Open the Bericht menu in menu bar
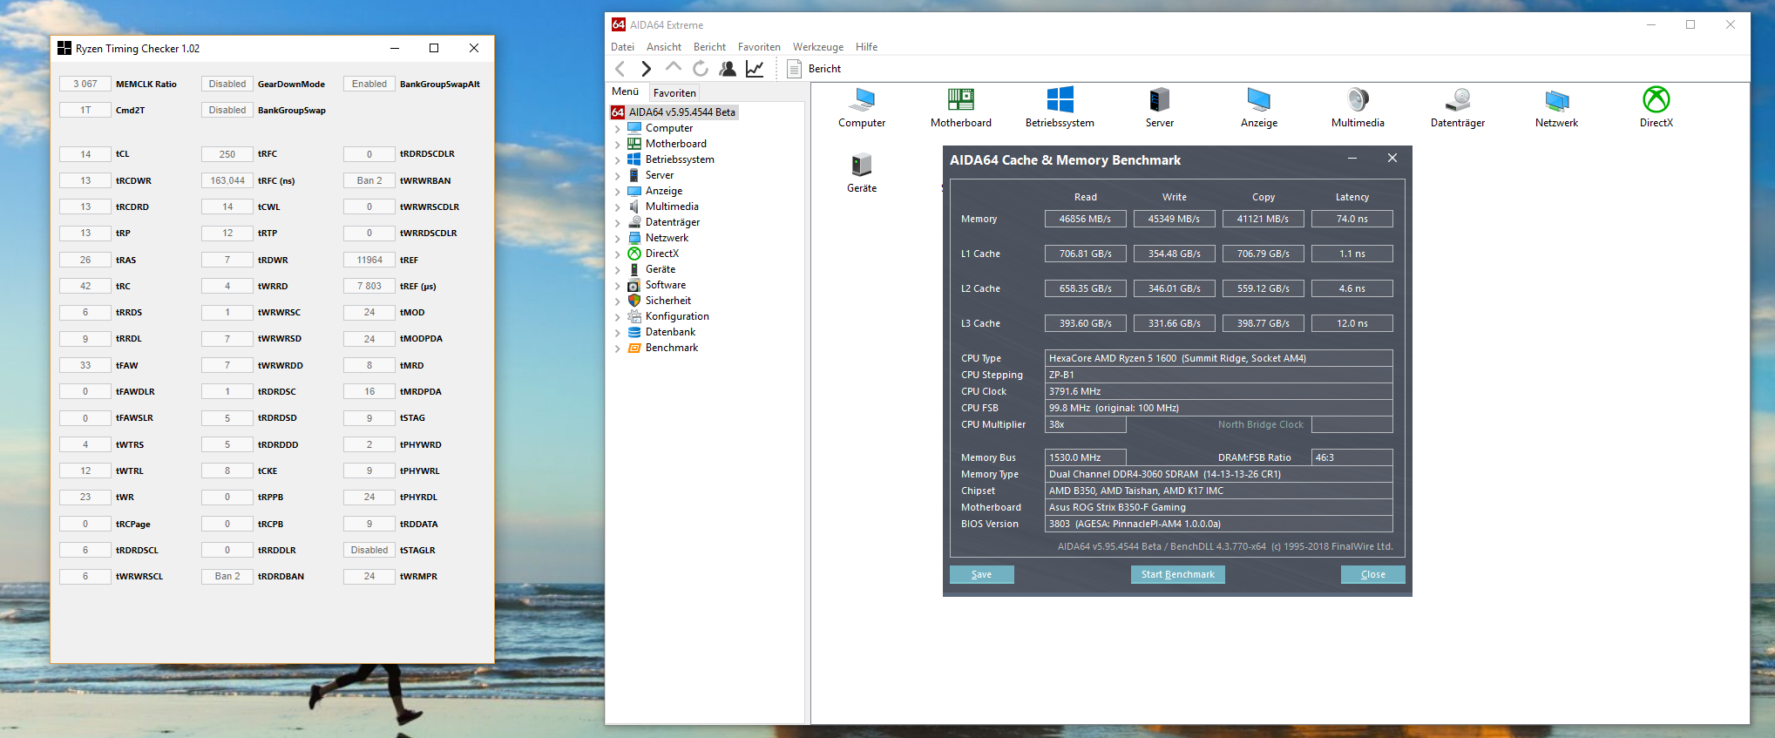 (x=709, y=47)
